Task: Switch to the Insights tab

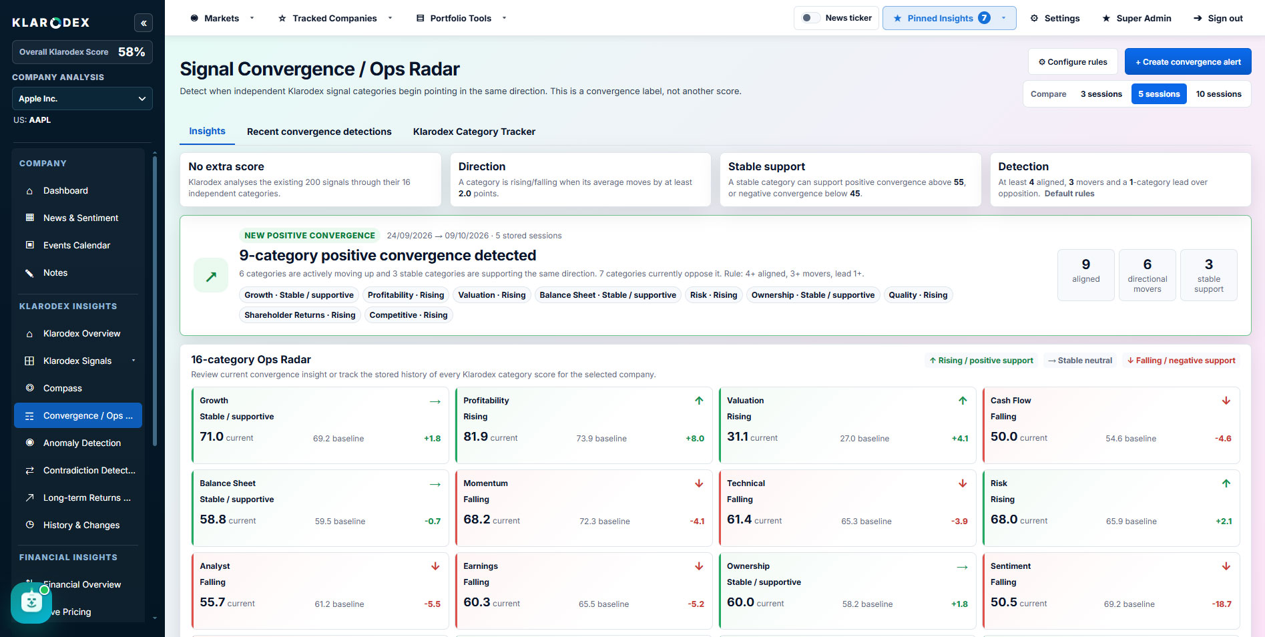Action: coord(207,132)
